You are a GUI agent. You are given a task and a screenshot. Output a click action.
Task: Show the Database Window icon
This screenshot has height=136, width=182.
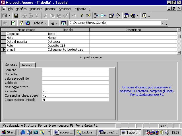click(126, 16)
